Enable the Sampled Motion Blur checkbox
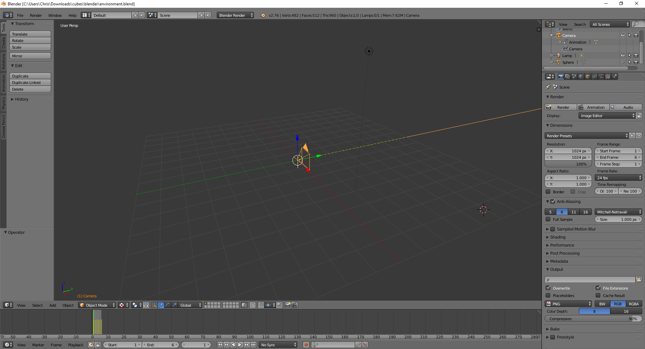The width and height of the screenshot is (645, 349). (x=553, y=229)
